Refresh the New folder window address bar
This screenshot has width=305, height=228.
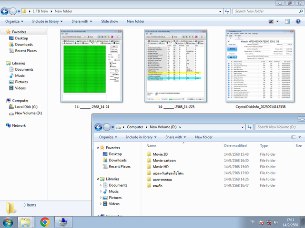[227, 11]
